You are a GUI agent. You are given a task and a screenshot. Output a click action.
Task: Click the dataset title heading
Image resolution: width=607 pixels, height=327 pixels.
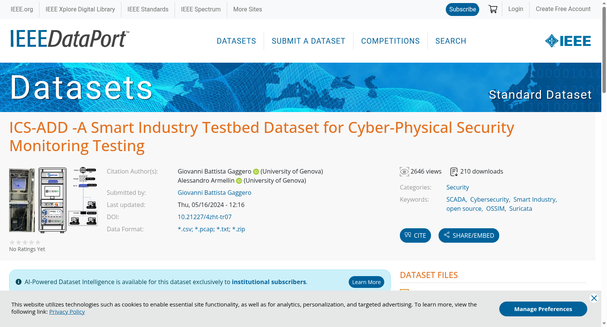coord(262,137)
